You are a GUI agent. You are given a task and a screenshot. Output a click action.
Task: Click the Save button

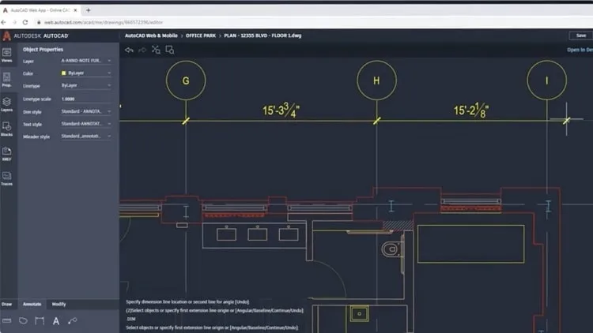click(581, 36)
